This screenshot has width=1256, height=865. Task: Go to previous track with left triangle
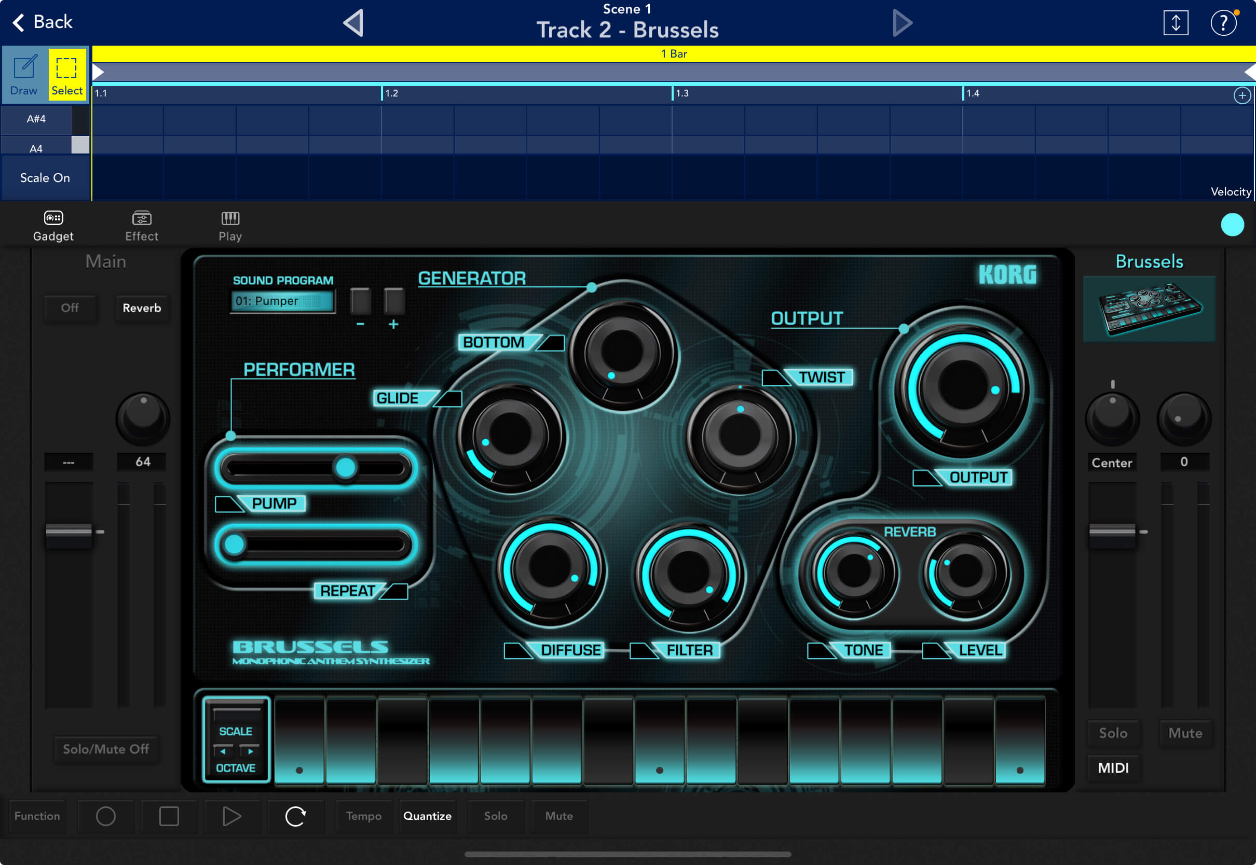(353, 23)
